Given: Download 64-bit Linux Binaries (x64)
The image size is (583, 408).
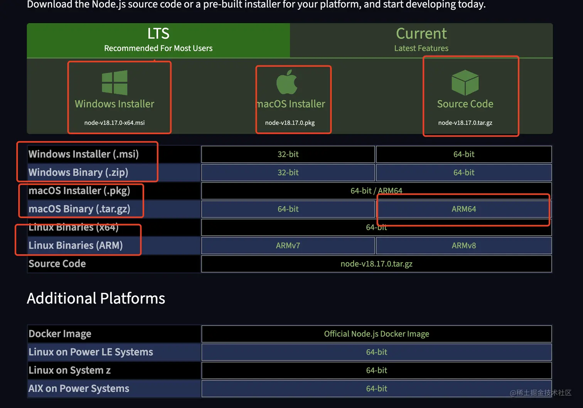Looking at the screenshot, I should click(376, 227).
